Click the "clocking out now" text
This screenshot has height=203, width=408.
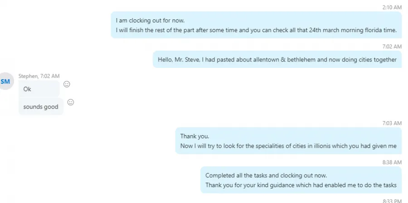click(x=304, y=175)
